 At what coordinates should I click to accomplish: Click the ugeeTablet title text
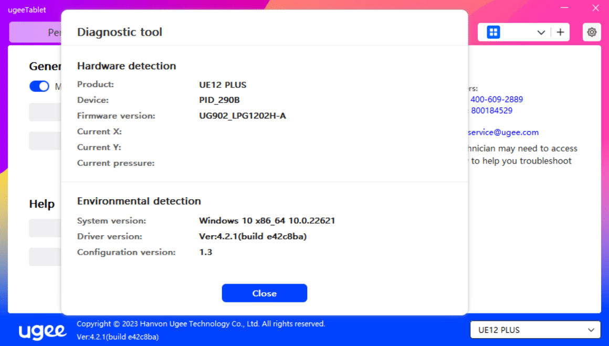tap(27, 9)
